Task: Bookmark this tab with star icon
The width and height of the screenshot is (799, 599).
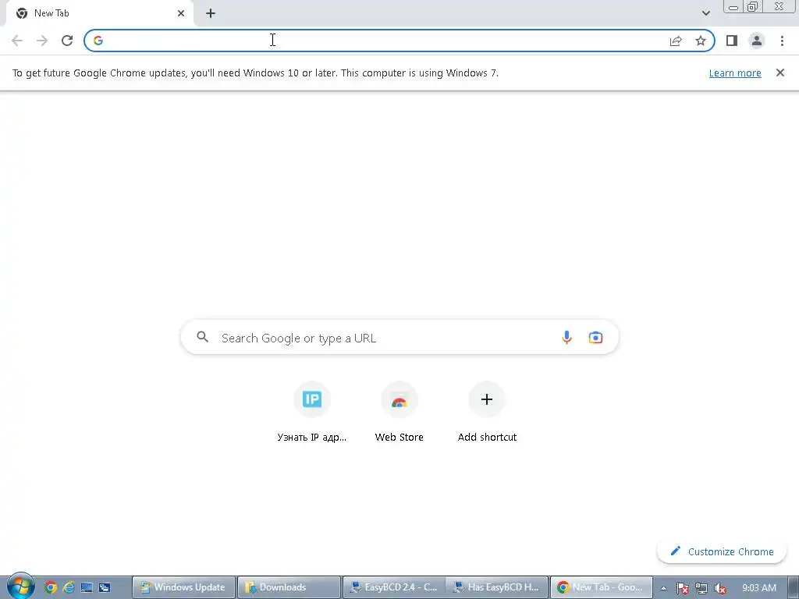Action: [701, 41]
